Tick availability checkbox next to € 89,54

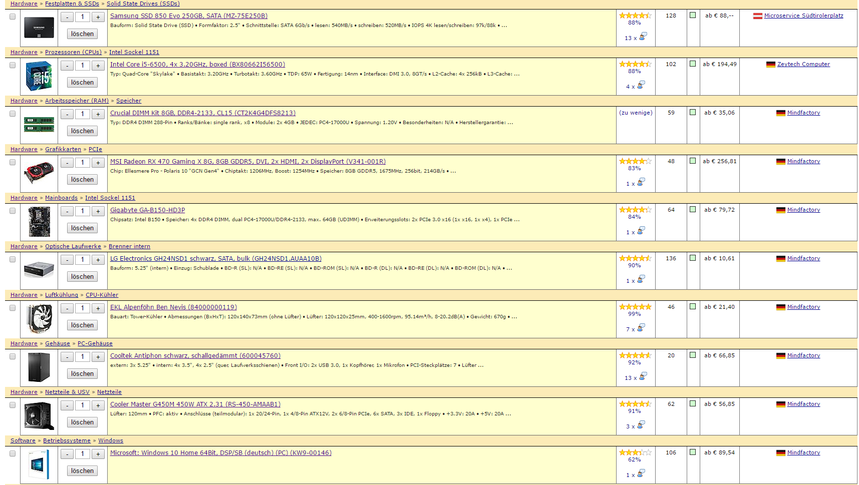click(x=693, y=452)
